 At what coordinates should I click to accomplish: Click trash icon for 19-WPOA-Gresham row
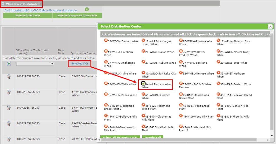tap(9, 123)
